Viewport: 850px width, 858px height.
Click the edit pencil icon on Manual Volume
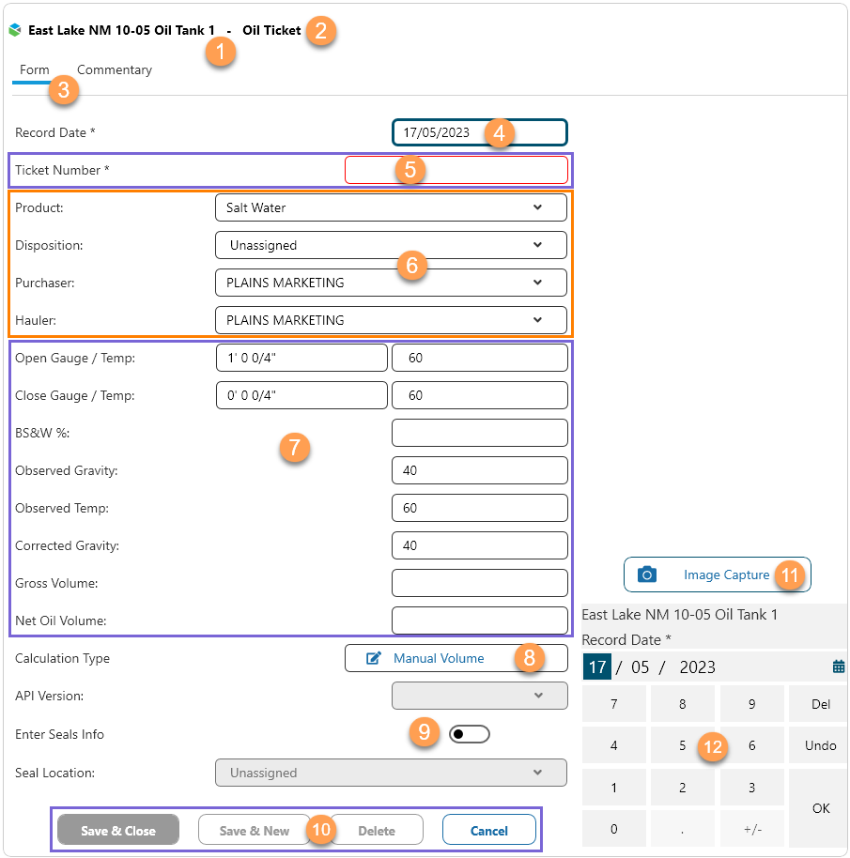tap(374, 658)
